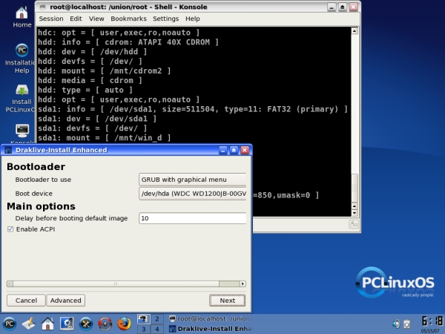Viewport: 445px width, 334px height.
Task: Toggle the Enable ACPI checkbox
Action: [10, 229]
